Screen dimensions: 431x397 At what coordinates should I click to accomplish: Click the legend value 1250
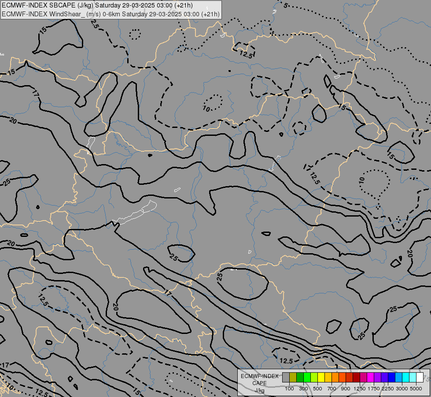(360, 389)
